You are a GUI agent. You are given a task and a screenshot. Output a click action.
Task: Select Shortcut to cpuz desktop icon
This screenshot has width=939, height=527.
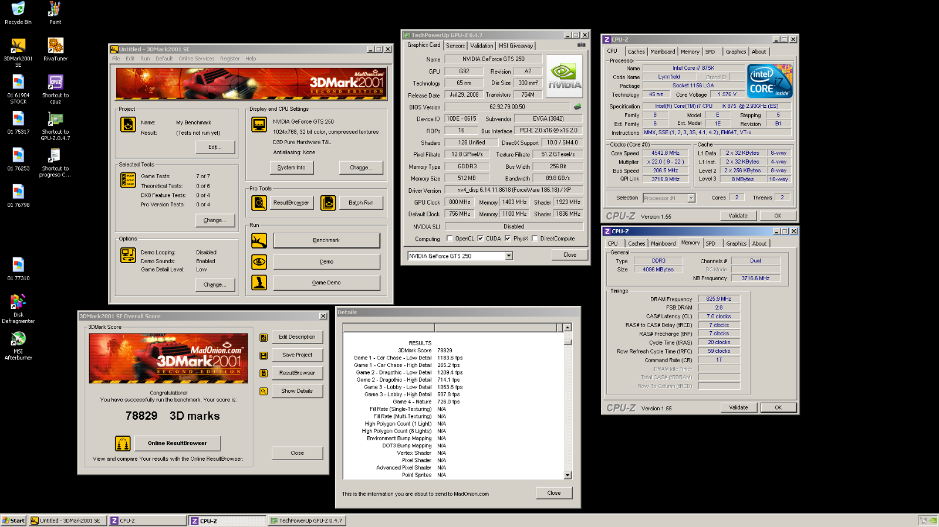coord(55,90)
